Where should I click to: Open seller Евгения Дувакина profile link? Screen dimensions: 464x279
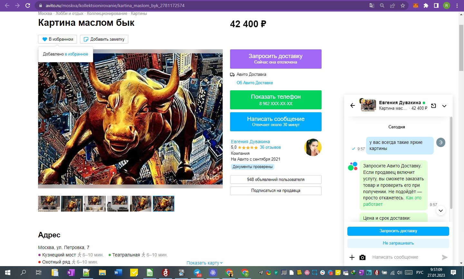250,142
